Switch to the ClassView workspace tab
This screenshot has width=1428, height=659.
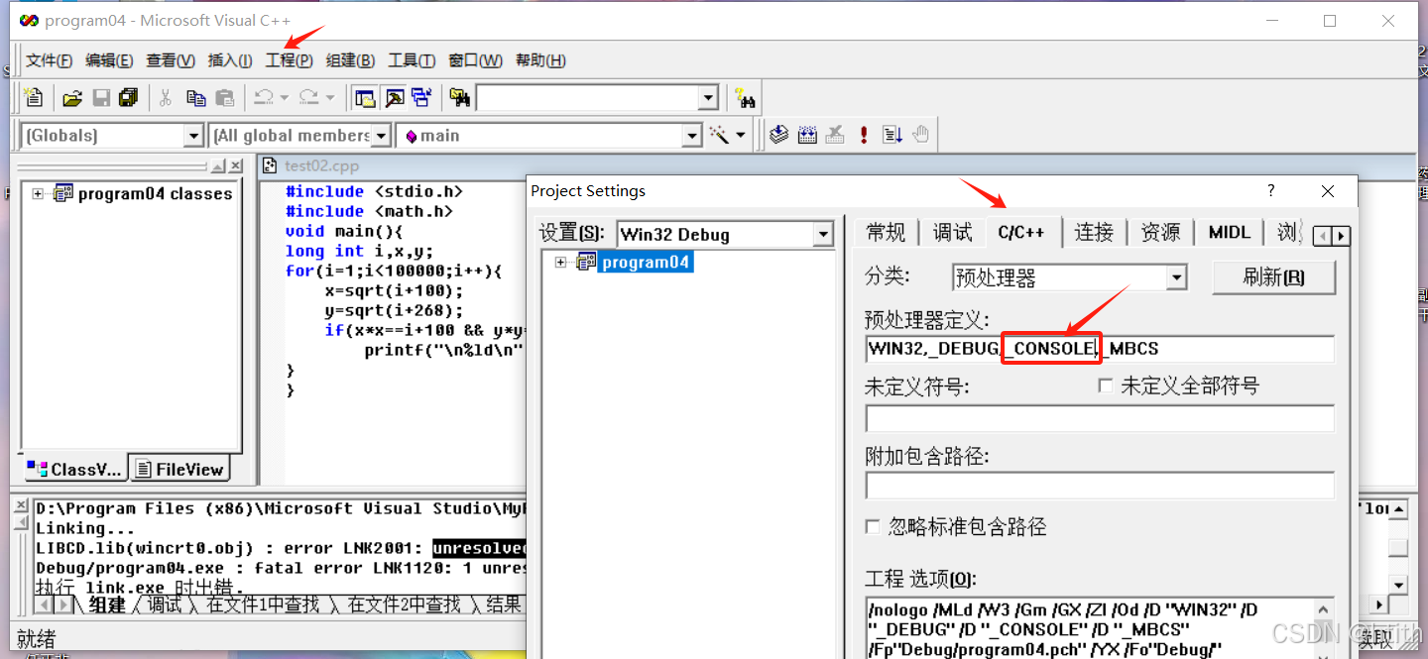point(74,470)
